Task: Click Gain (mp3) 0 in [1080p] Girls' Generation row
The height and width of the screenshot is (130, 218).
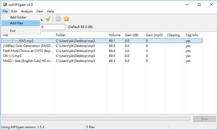Action: click(x=147, y=46)
